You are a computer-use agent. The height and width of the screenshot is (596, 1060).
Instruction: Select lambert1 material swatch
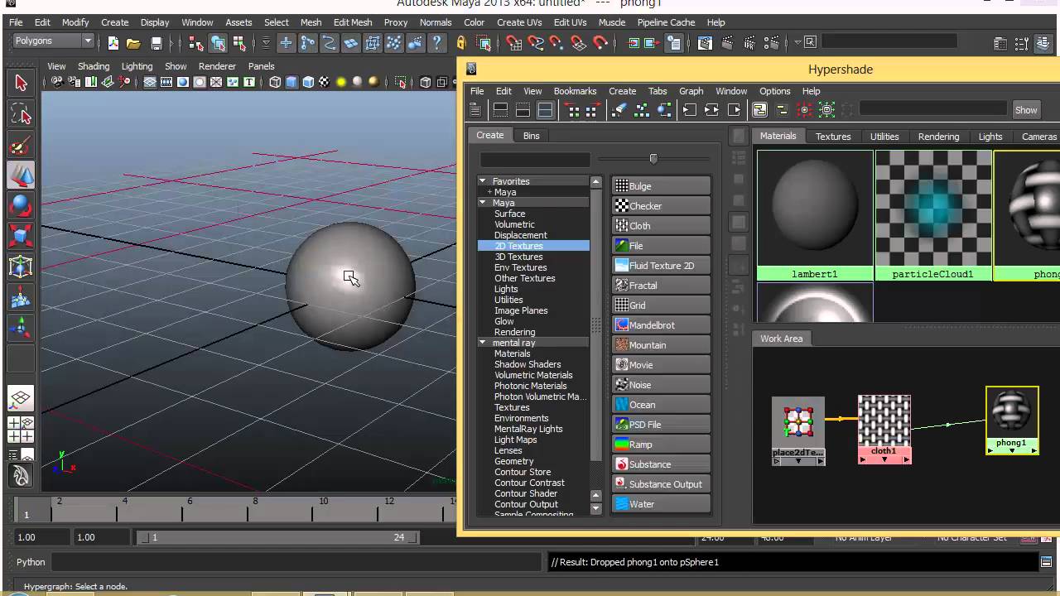[815, 215]
